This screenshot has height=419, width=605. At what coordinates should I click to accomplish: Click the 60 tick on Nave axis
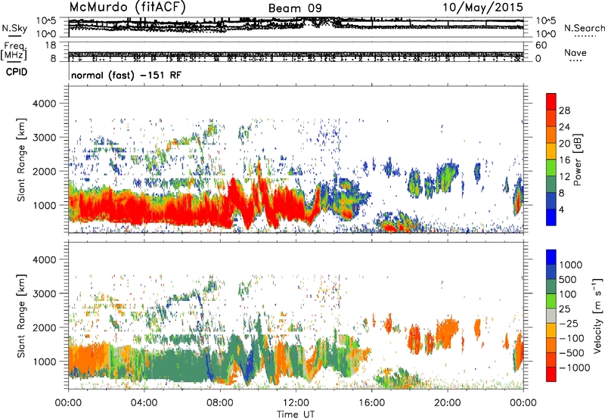541,45
